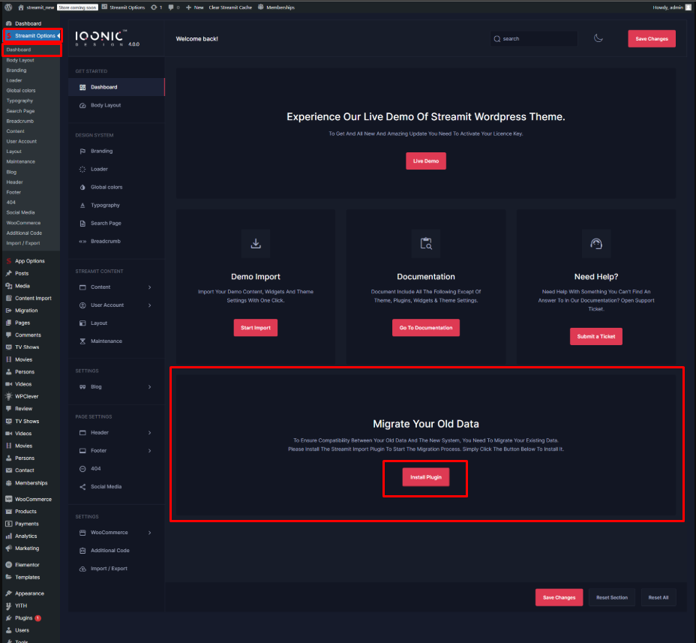Click the Install Plugin button
The height and width of the screenshot is (643, 696).
(426, 477)
